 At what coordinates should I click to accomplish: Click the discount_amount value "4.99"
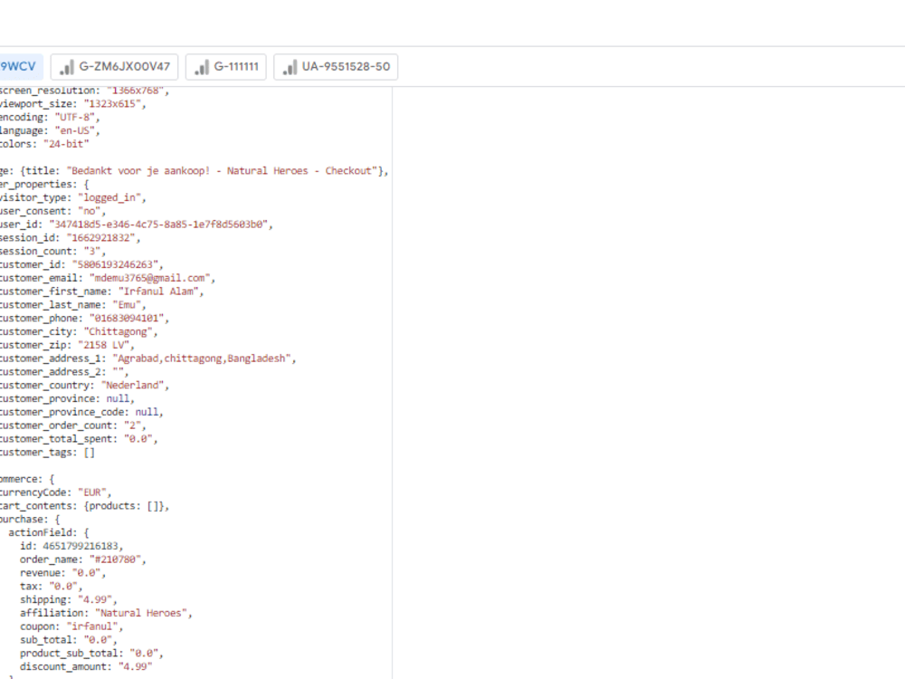click(135, 666)
